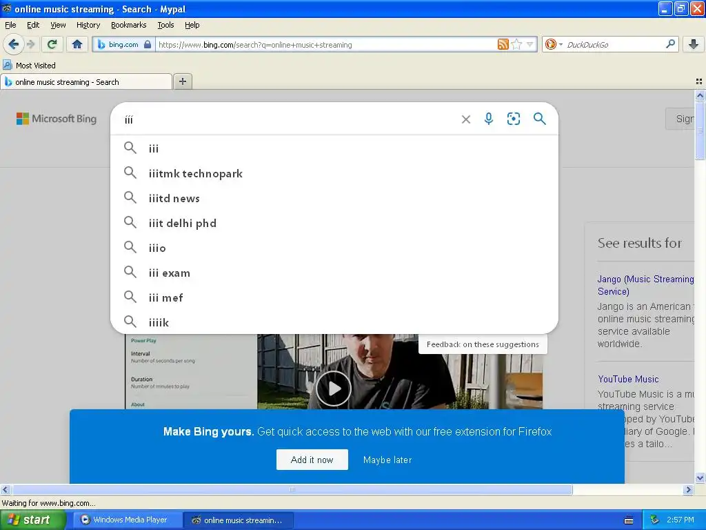
Task: Select suggestion 'iii mef'
Action: 334,297
